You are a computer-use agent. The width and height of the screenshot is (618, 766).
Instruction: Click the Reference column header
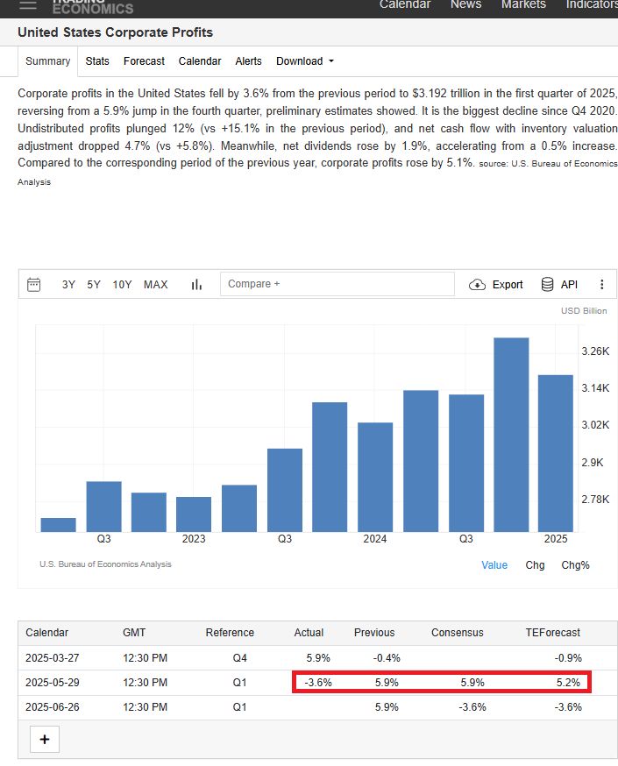230,633
